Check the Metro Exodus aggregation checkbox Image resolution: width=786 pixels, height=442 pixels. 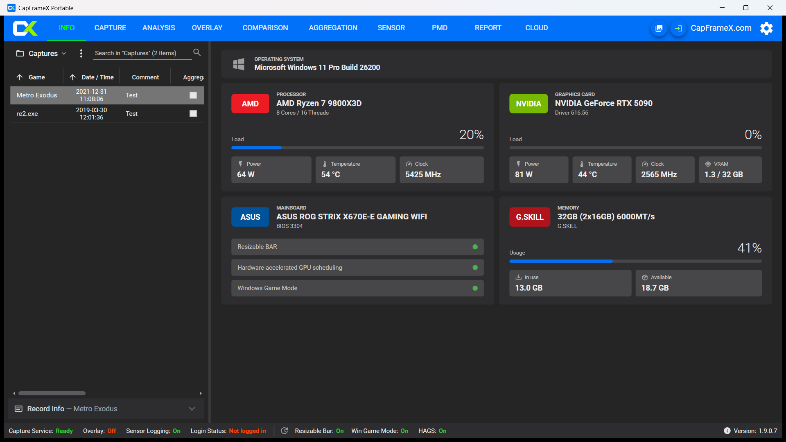tap(193, 95)
